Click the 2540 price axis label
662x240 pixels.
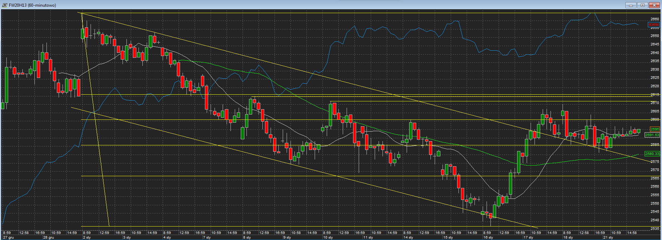[x=655, y=220]
